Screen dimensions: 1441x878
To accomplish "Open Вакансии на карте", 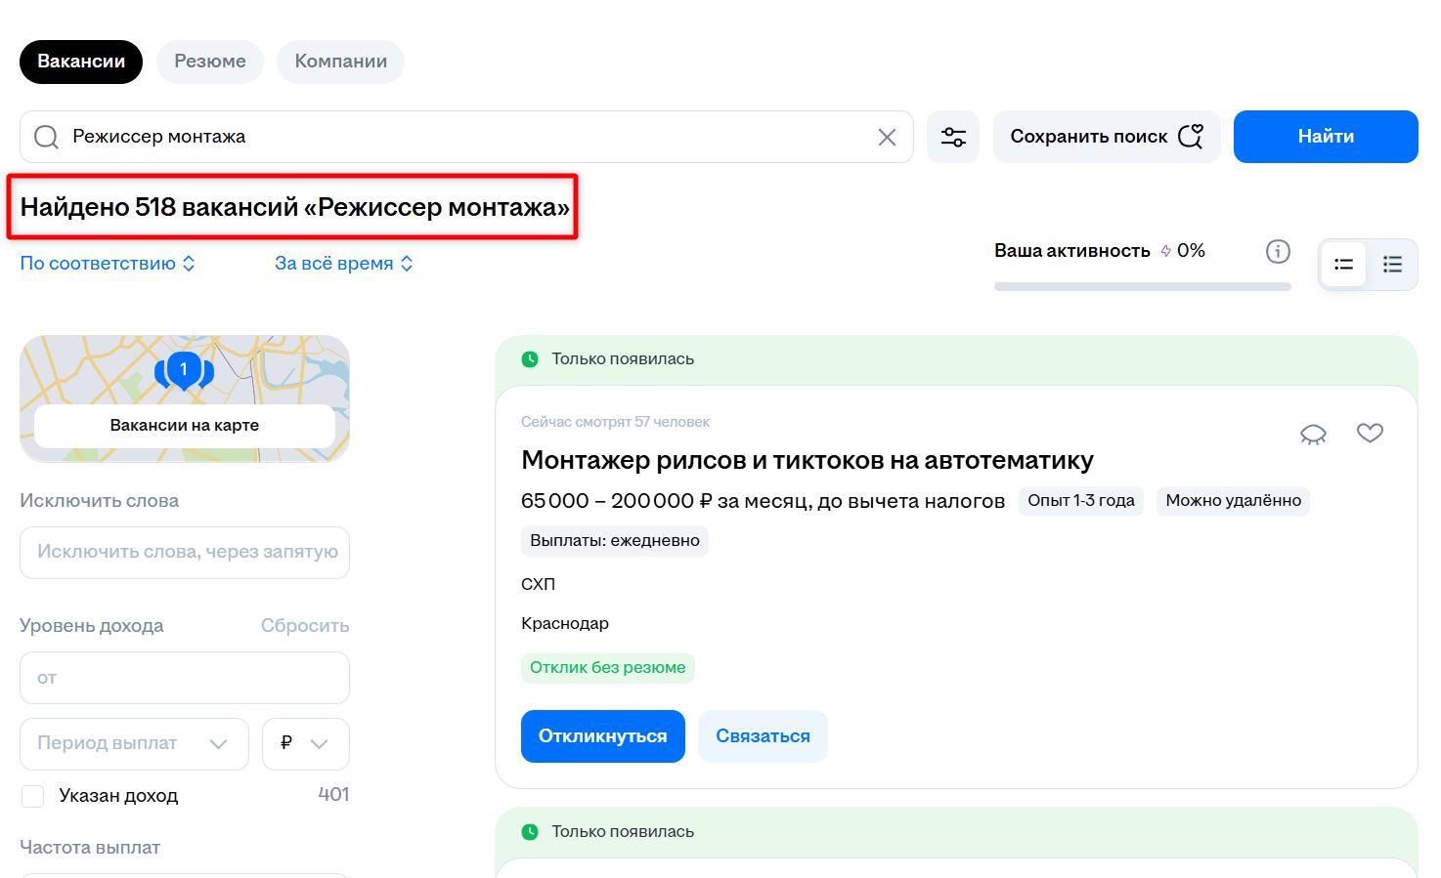I will tap(185, 426).
